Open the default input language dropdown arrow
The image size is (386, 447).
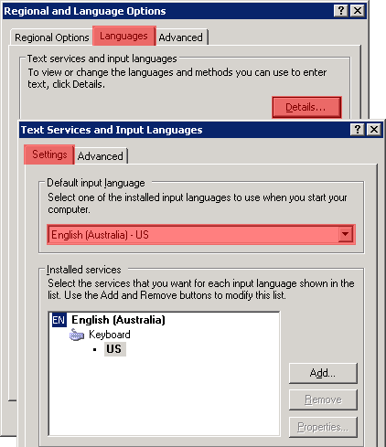[x=346, y=234]
